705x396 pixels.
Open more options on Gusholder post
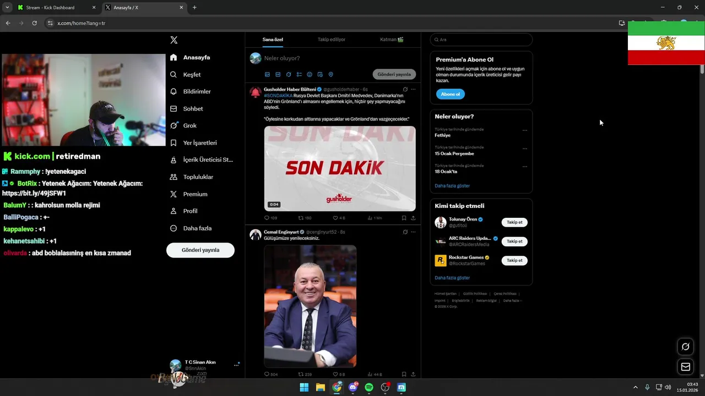tap(413, 89)
